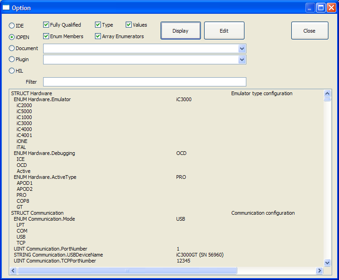Click the vertical scrollbar thumb
The width and height of the screenshot is (339, 280).
[328, 99]
